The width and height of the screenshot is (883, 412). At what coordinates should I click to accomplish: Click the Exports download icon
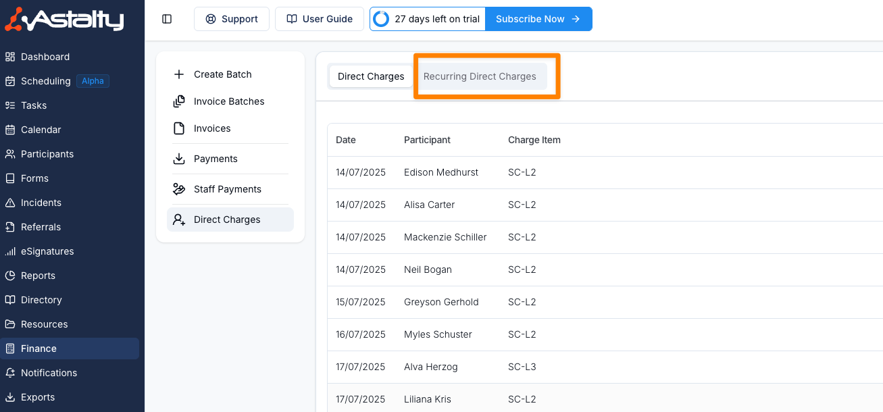pos(10,397)
